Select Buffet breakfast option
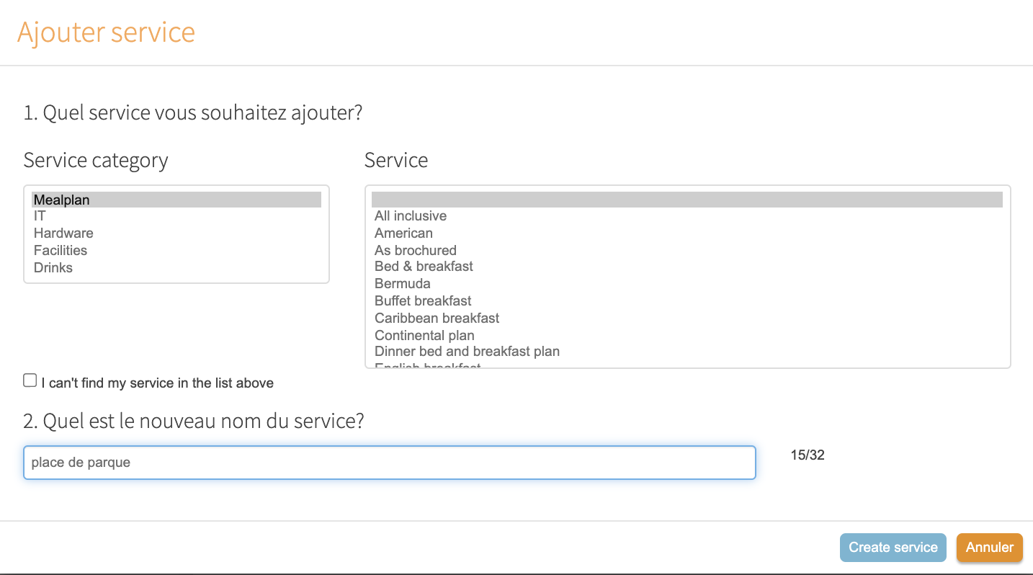1033x575 pixels. click(423, 301)
